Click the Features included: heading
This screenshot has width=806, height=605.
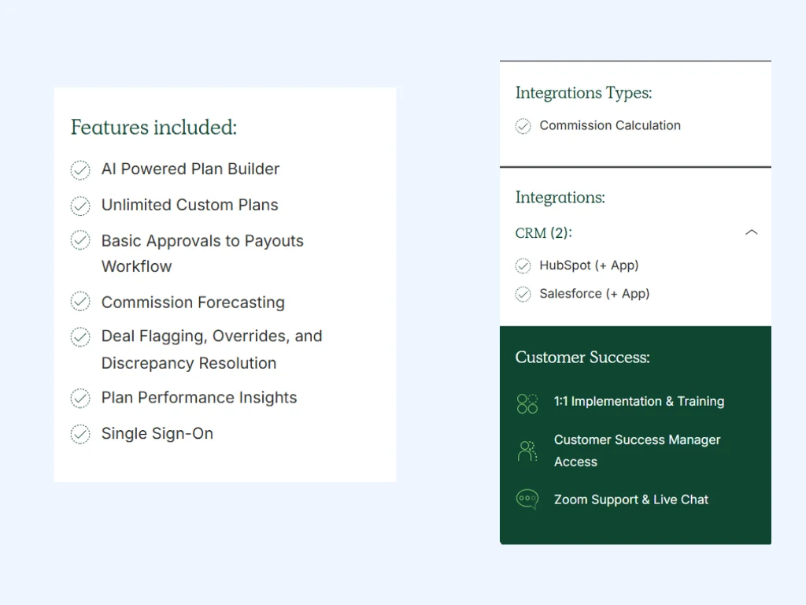click(153, 127)
